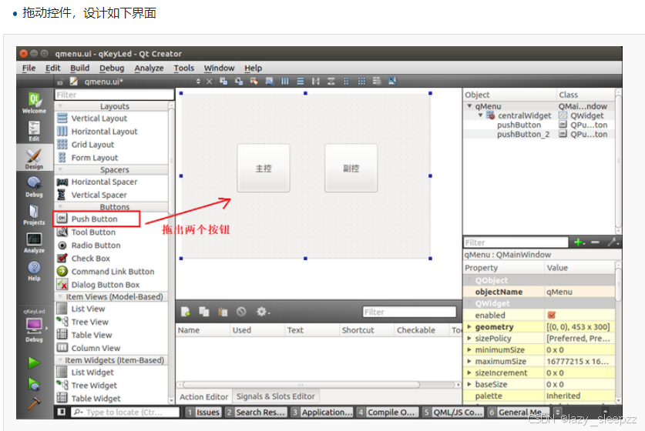Open the Projects mode
The image size is (645, 431).
[34, 215]
